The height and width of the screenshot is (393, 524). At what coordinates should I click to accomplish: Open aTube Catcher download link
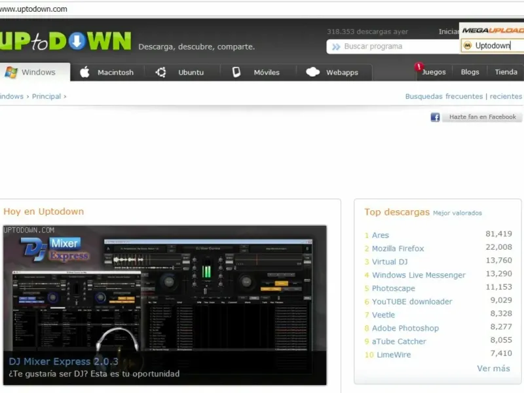pos(399,341)
